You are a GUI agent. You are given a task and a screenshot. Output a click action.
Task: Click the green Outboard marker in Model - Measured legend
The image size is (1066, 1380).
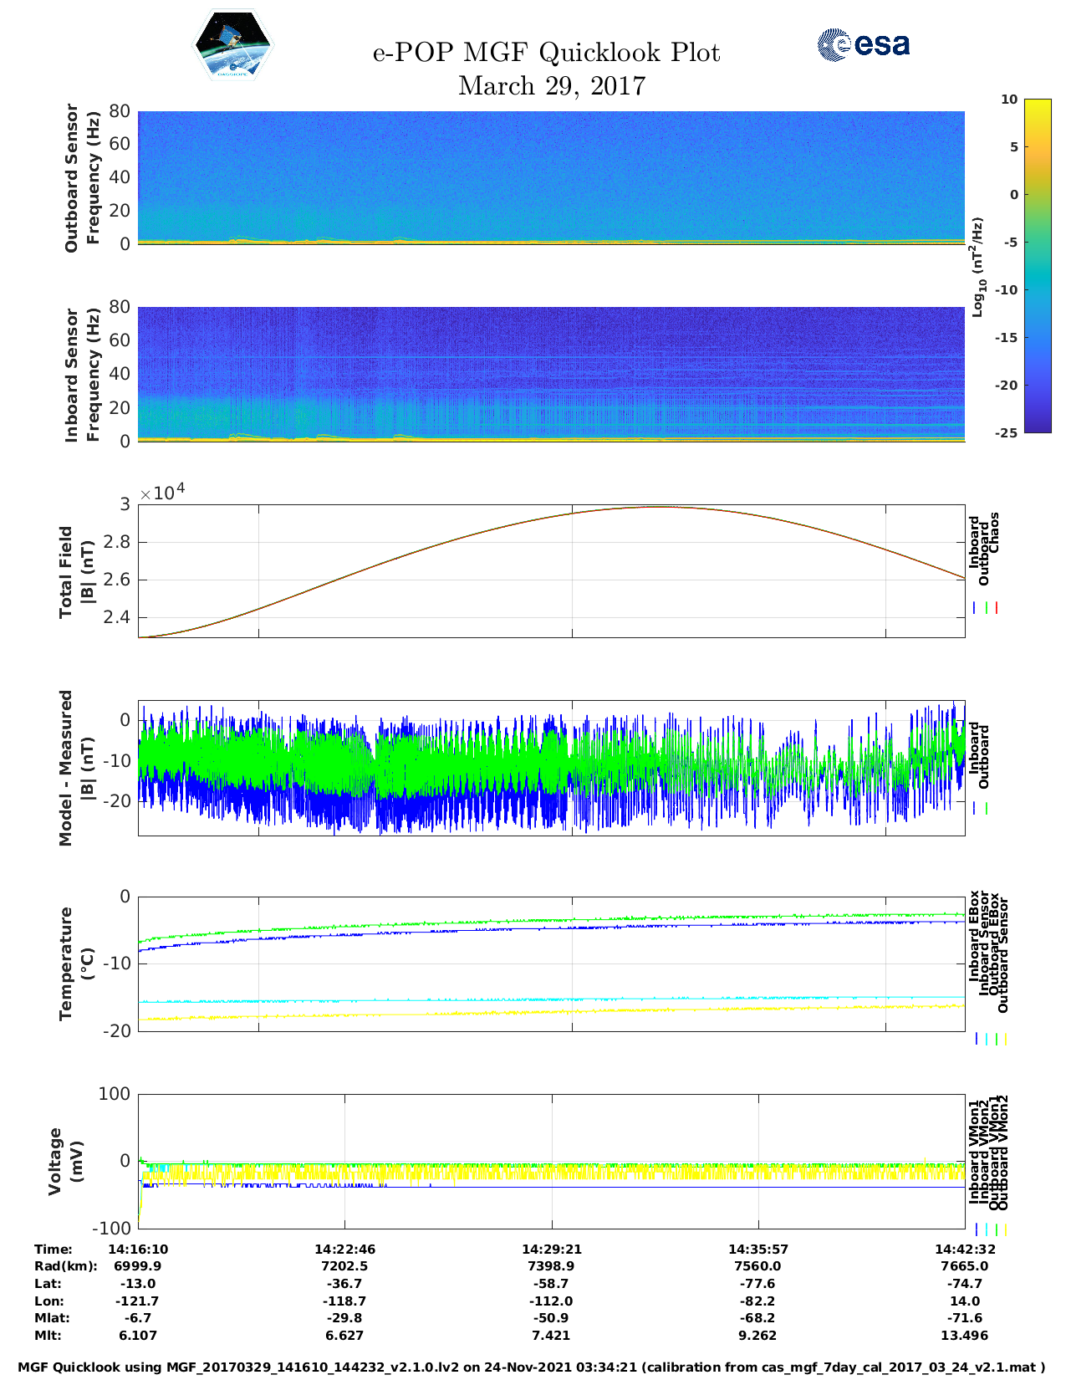987,809
